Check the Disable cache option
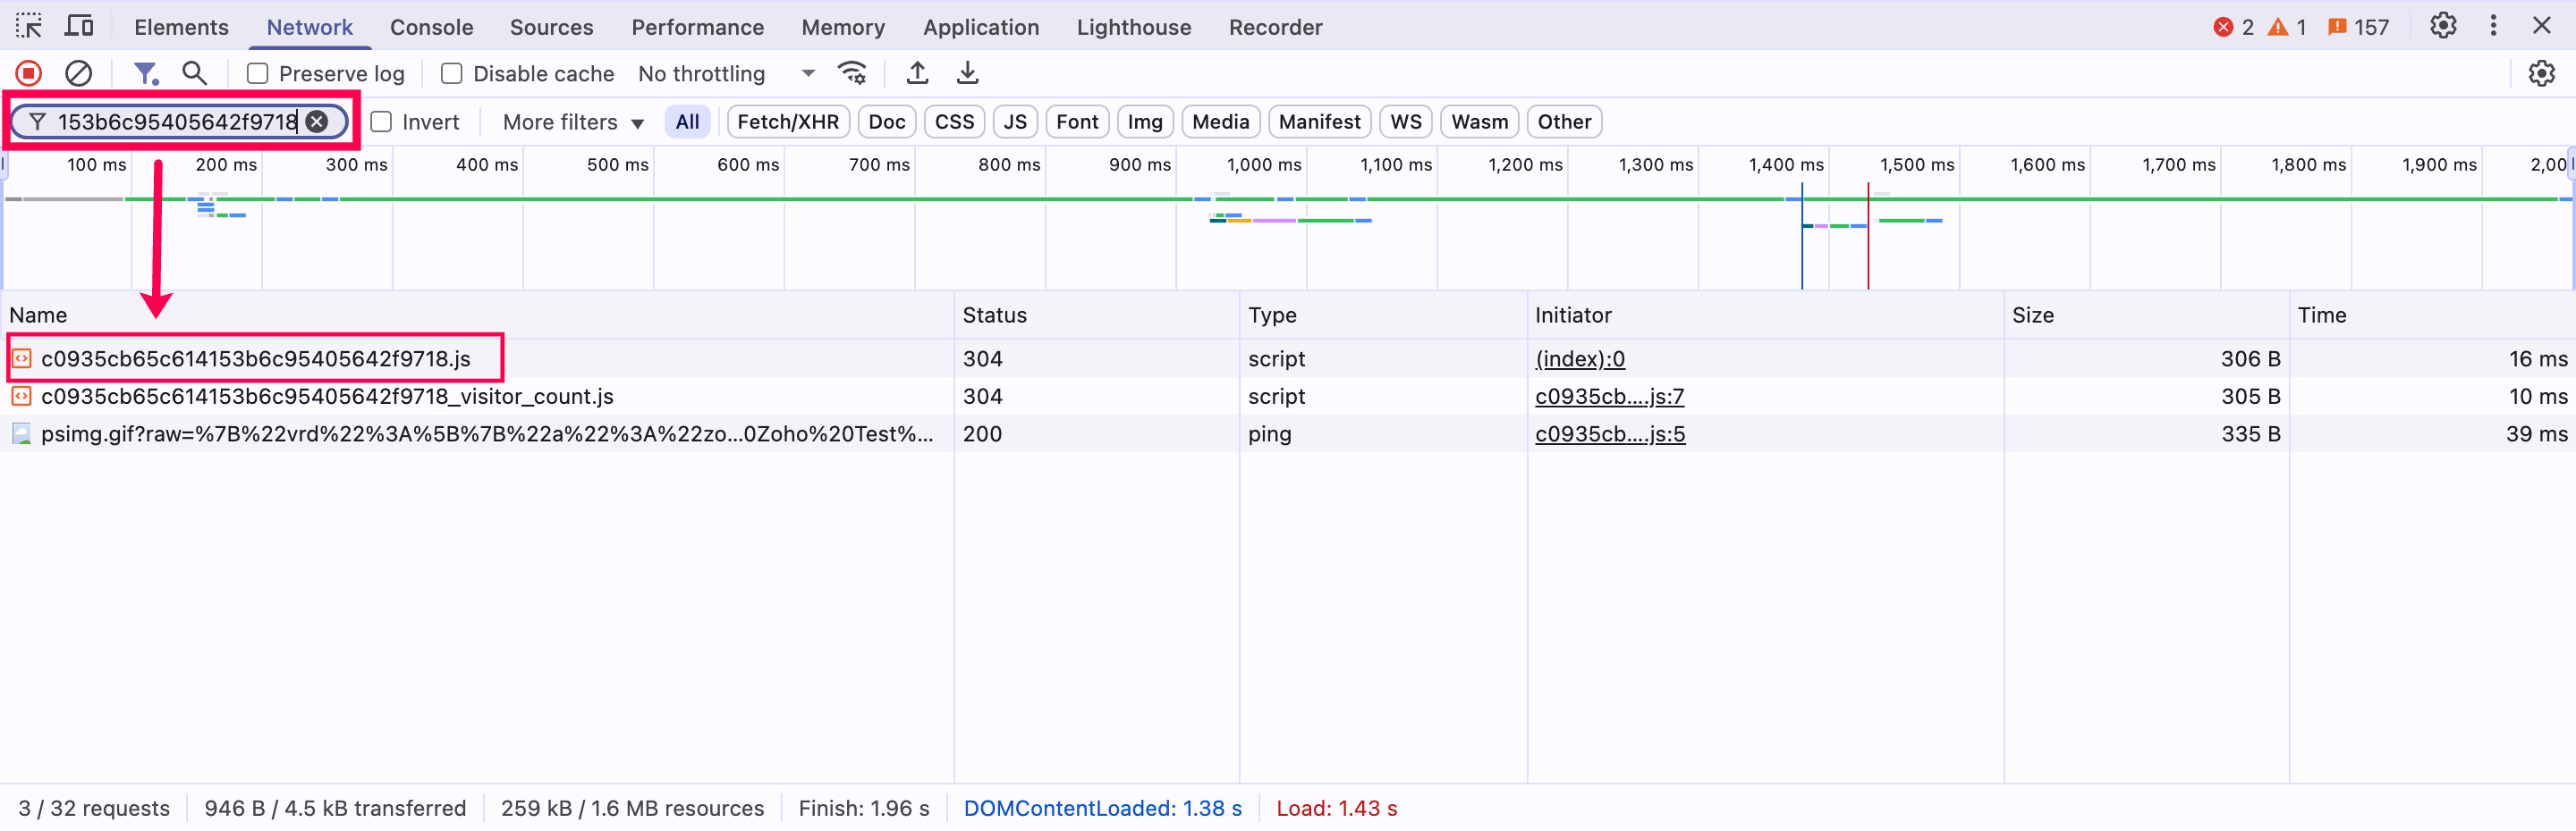 [452, 74]
